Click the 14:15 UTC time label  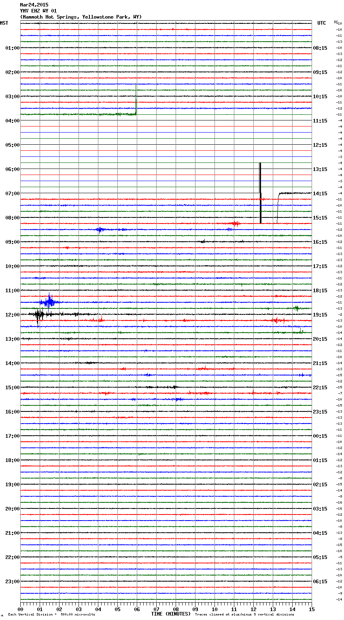click(320, 194)
